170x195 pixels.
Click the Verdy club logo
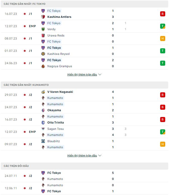point(43,29)
